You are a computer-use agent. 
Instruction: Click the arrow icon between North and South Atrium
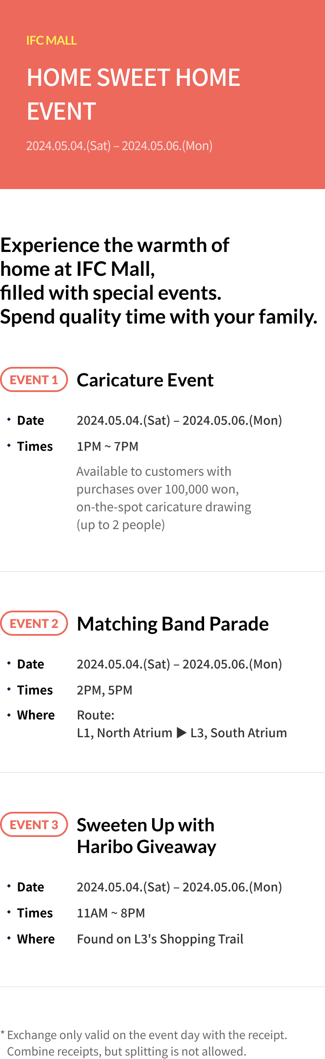point(182,733)
